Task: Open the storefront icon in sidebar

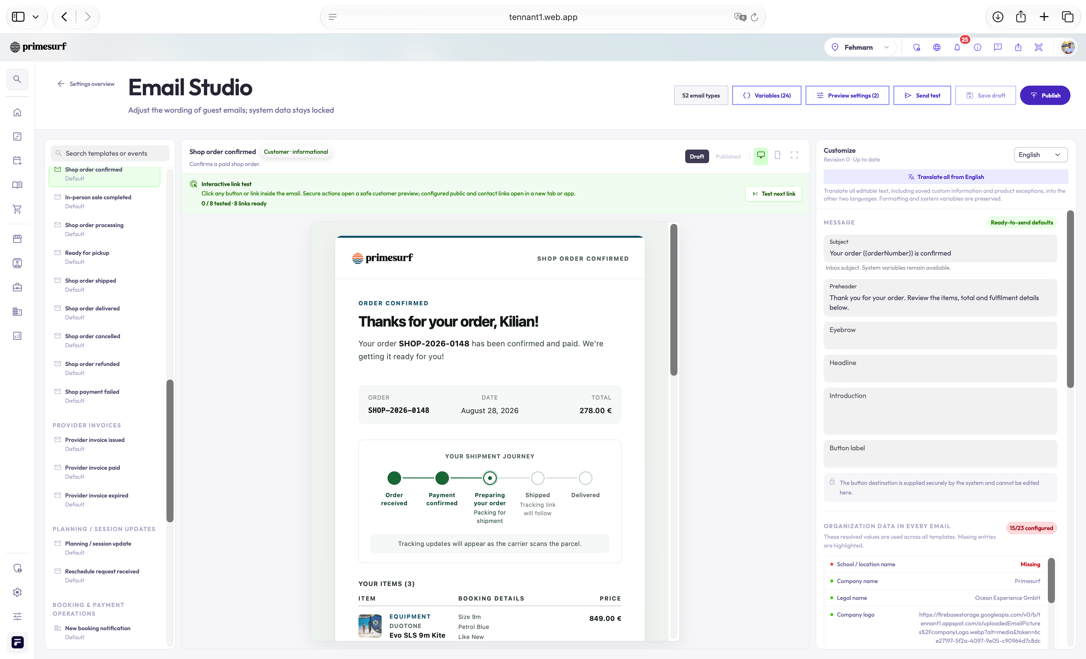Action: tap(17, 239)
